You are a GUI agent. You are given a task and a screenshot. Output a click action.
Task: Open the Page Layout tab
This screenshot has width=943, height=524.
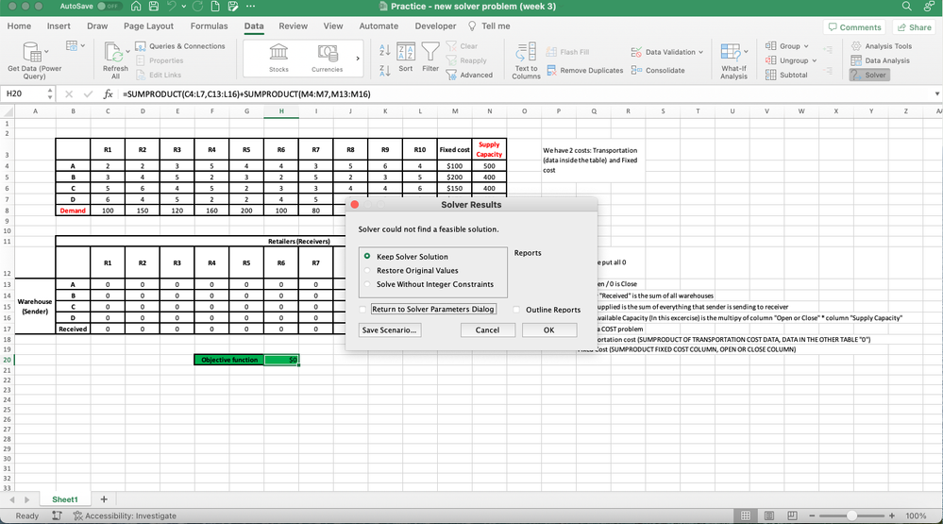tap(148, 25)
